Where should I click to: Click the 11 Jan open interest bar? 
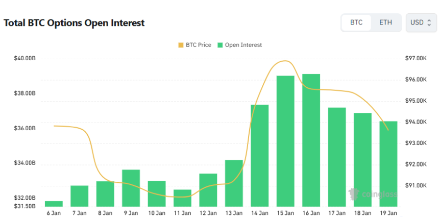click(182, 198)
